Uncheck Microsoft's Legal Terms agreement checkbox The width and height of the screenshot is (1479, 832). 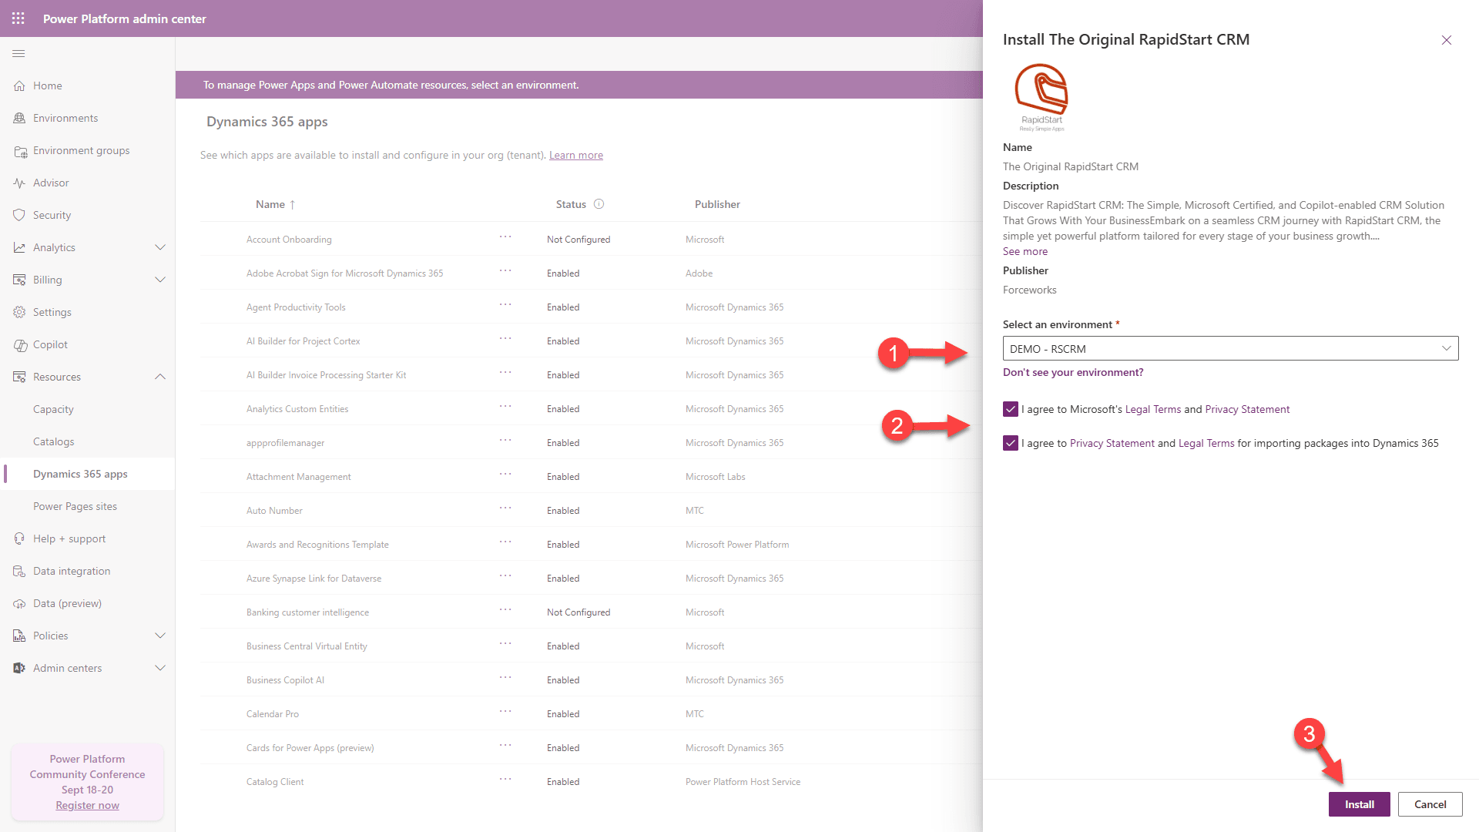coord(1010,409)
